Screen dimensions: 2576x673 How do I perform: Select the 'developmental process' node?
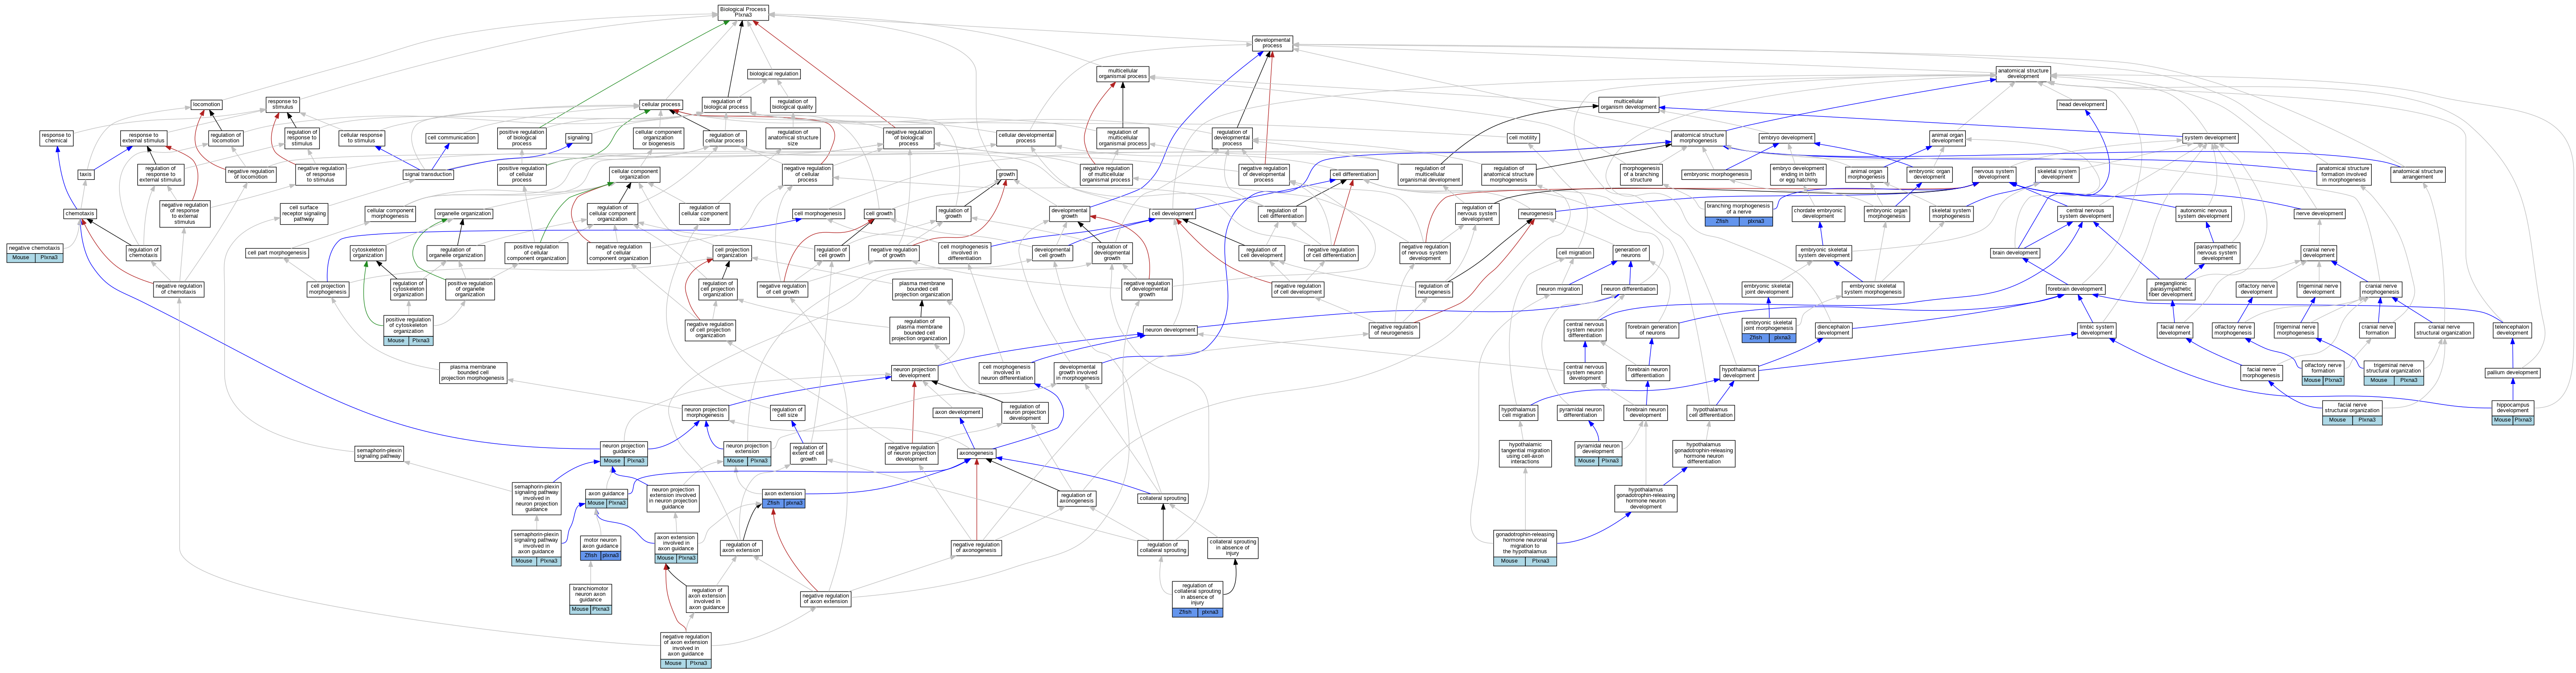[1272, 43]
